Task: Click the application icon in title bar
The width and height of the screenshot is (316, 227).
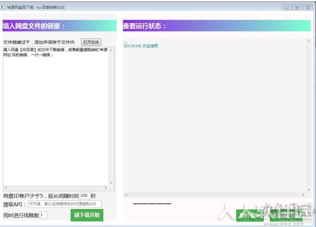Action: coord(3,7)
